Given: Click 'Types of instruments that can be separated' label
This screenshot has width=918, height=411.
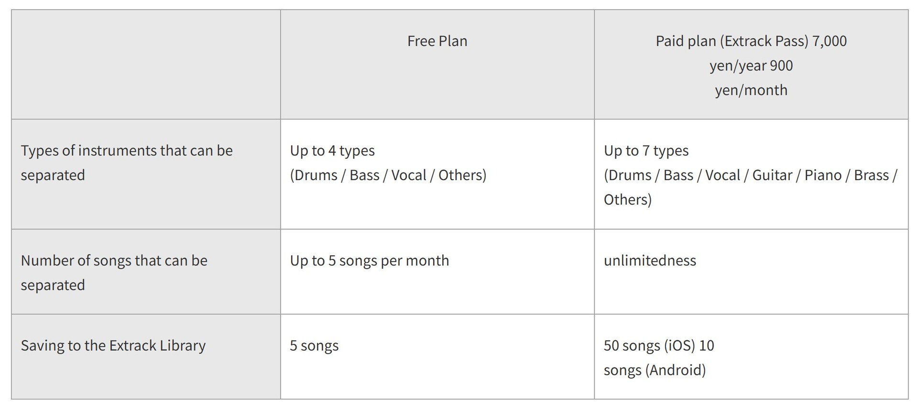Looking at the screenshot, I should [x=127, y=162].
